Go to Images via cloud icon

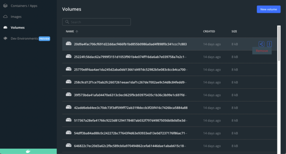(x=5, y=17)
